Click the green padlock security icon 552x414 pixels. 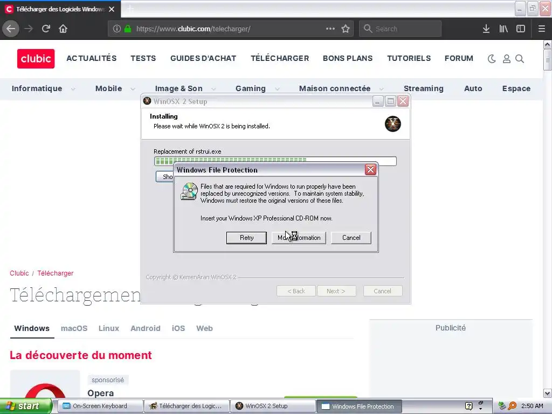click(x=128, y=29)
